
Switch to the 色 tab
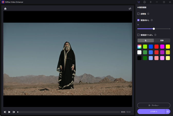tap(146, 41)
